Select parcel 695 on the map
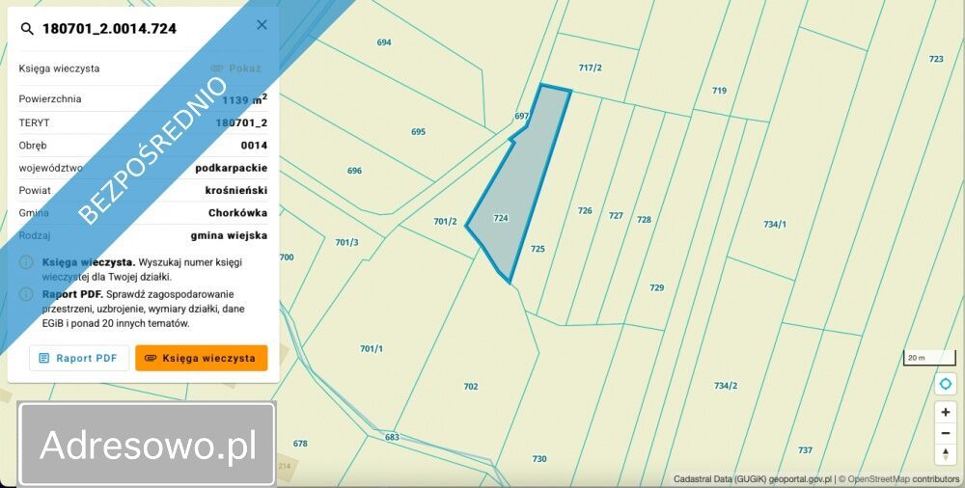The height and width of the screenshot is (488, 965). tap(418, 132)
